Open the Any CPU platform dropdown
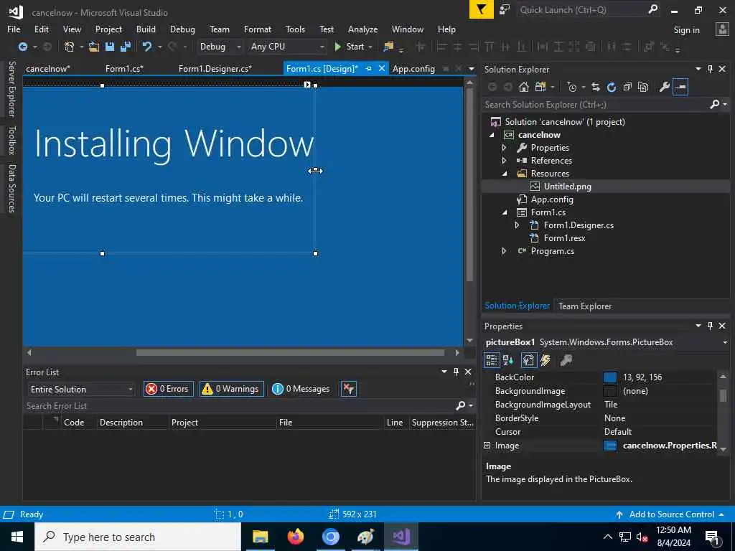 322,47
